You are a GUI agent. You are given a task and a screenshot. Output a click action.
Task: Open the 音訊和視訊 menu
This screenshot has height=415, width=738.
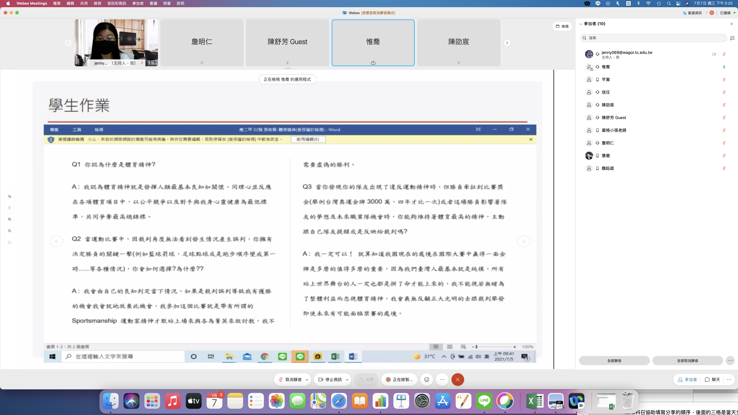tap(116, 3)
